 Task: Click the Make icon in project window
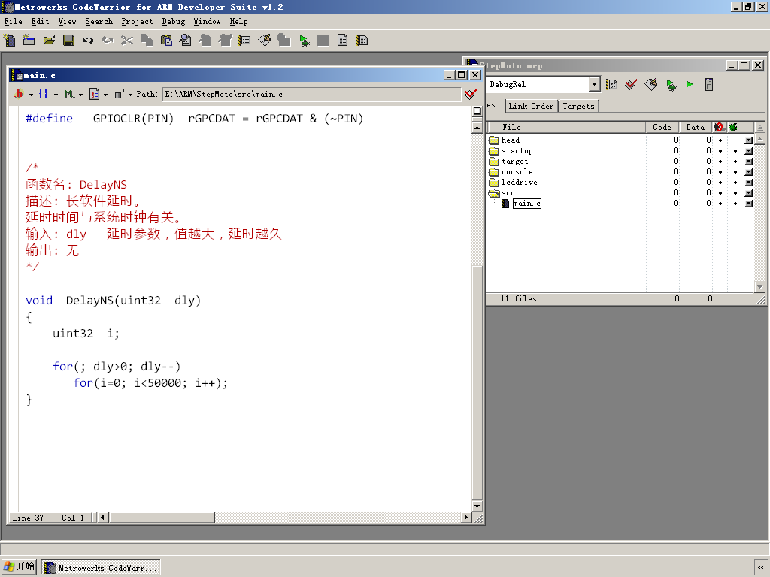click(x=651, y=84)
